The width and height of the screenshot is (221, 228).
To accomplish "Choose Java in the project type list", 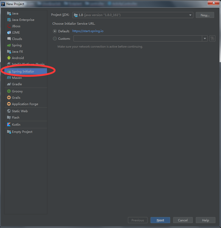I will tap(26, 13).
